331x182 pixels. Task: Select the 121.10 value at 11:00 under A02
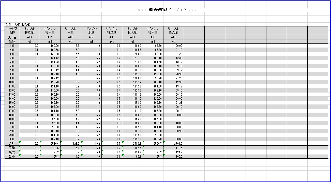[50, 86]
